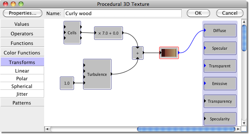Collapse the Transforms category
Screen dimensions: 249x134
click(22, 62)
